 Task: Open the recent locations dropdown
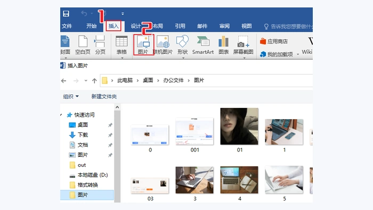click(x=86, y=81)
